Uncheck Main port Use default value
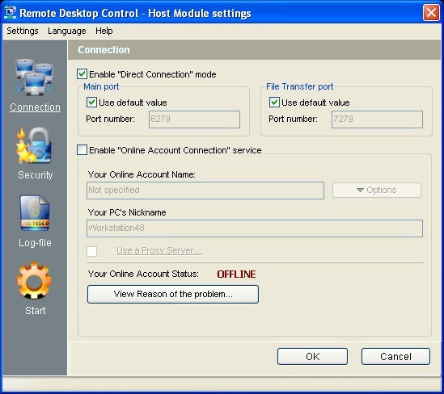 click(x=91, y=103)
